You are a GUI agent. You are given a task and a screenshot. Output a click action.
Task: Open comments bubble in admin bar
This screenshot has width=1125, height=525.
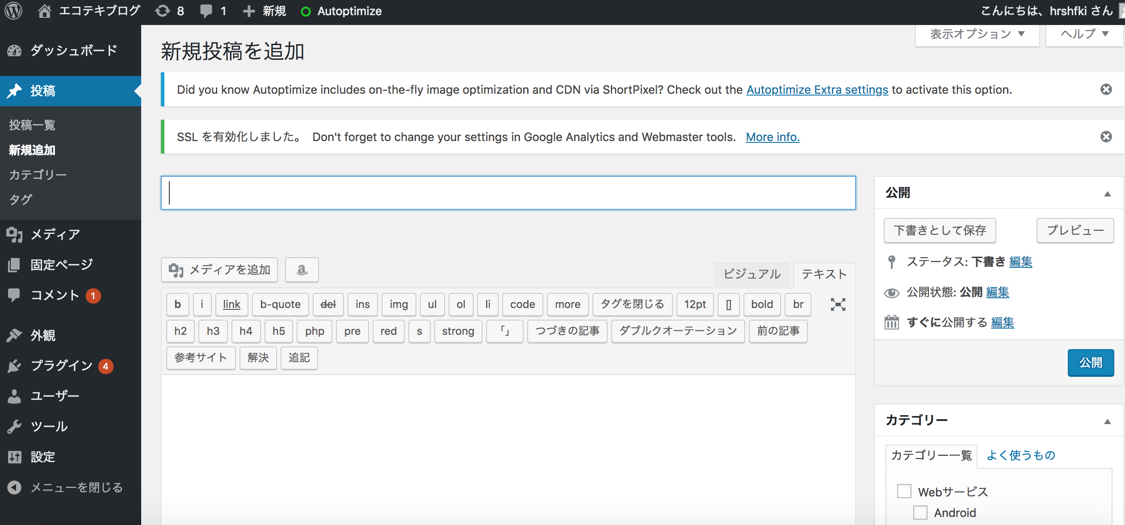[206, 11]
